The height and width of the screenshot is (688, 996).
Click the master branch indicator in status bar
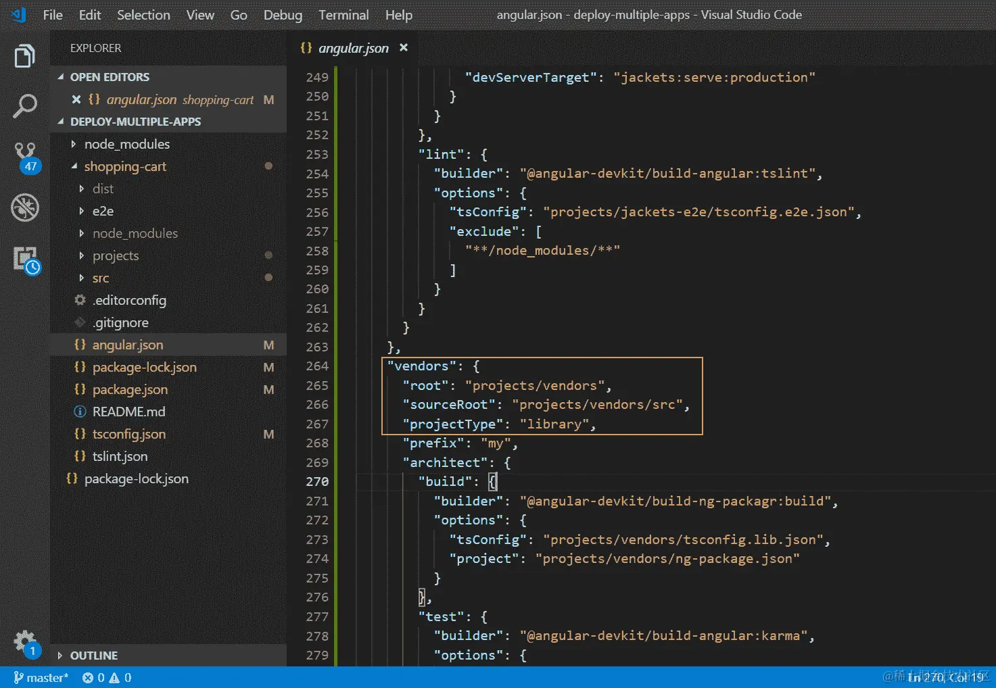[41, 677]
